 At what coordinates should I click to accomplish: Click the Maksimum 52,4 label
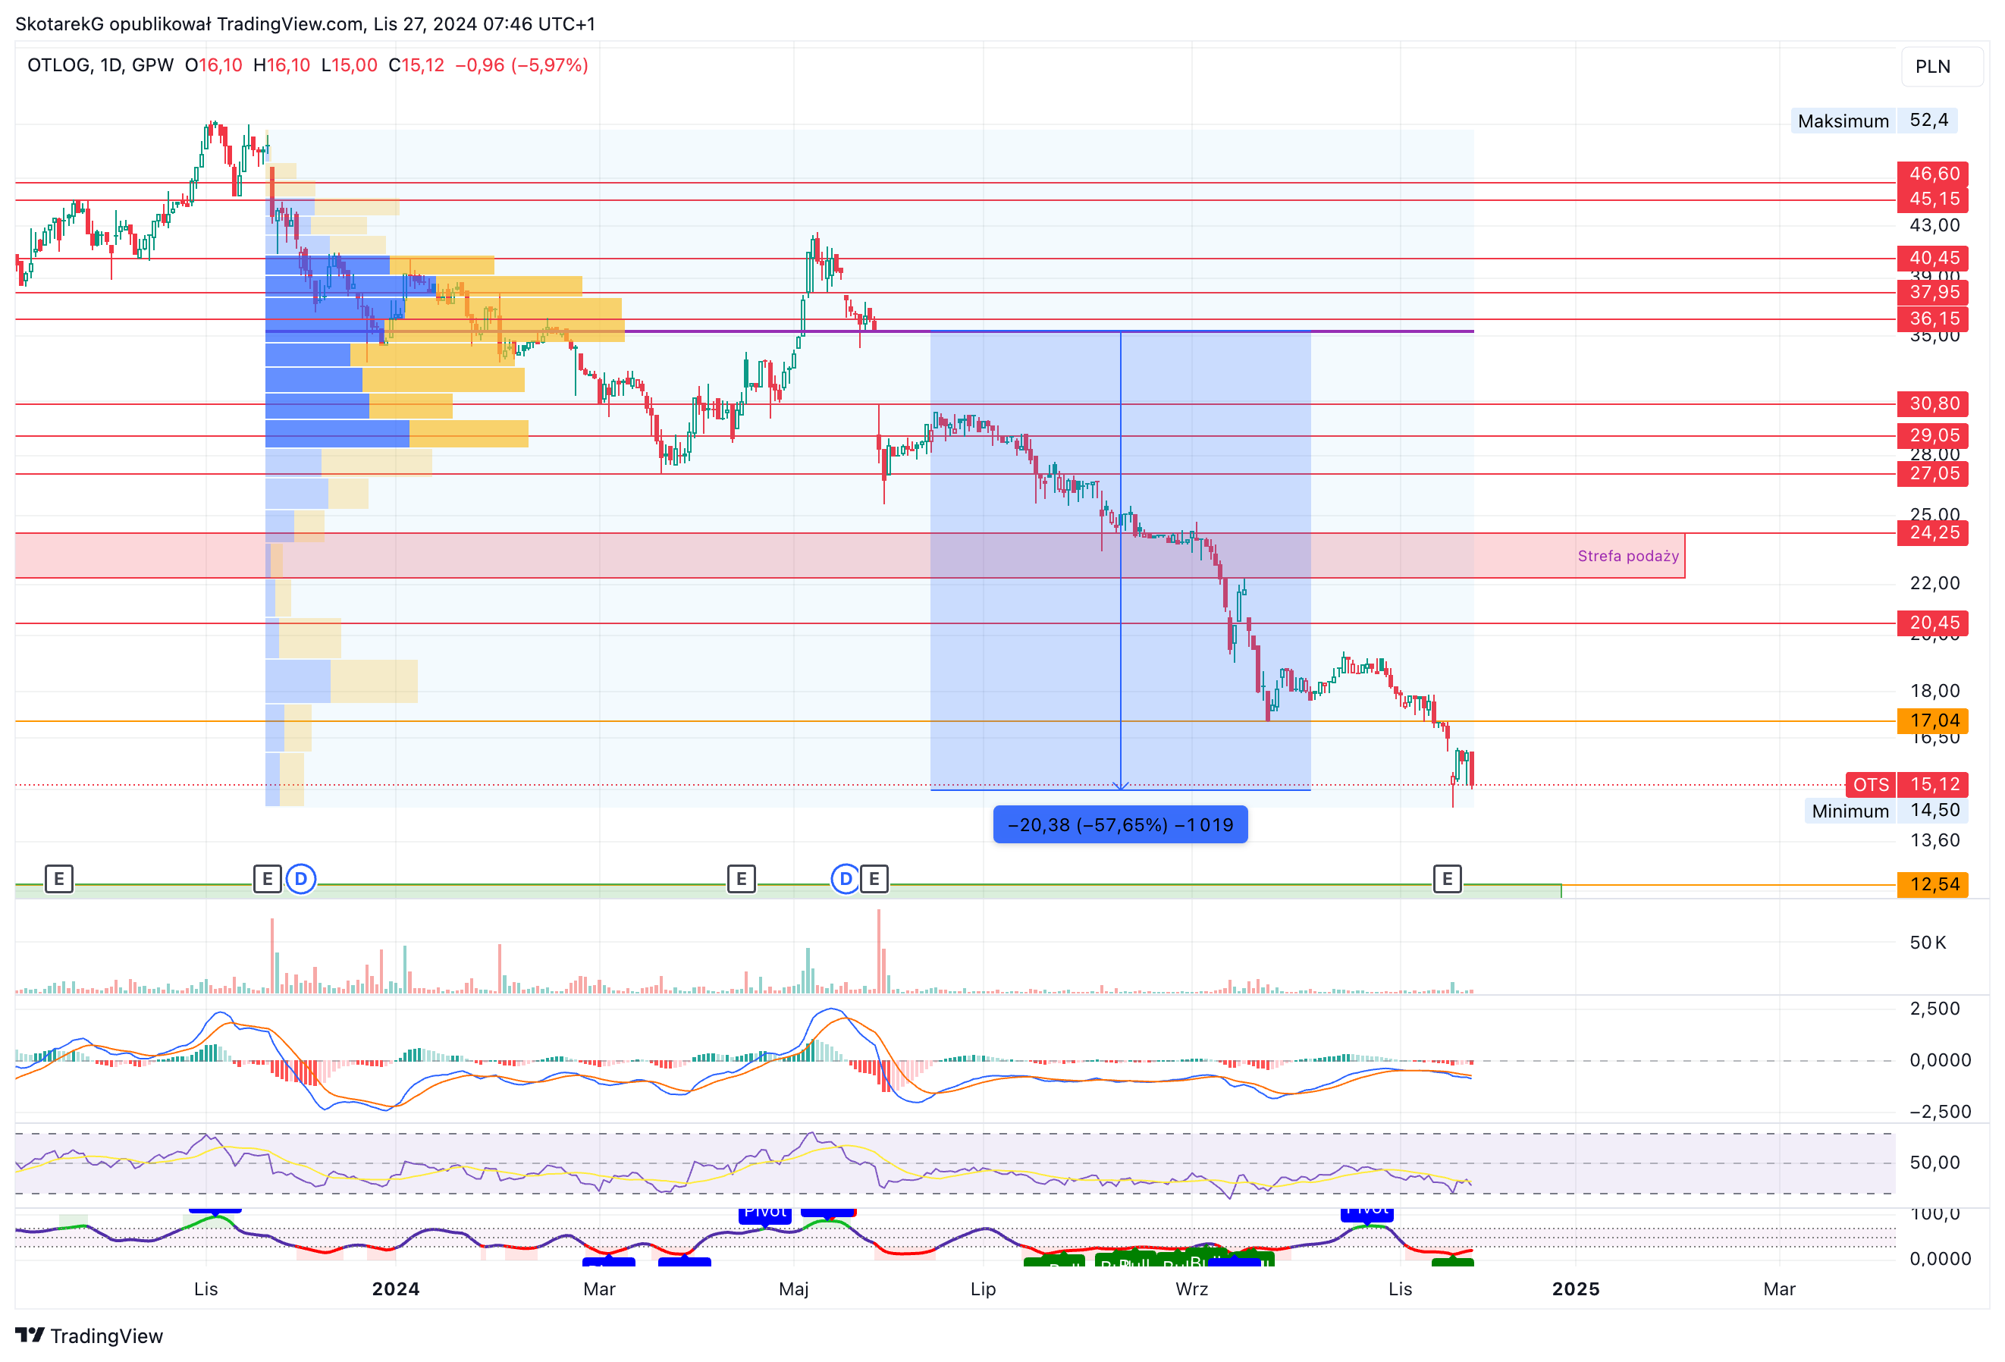point(1874,121)
